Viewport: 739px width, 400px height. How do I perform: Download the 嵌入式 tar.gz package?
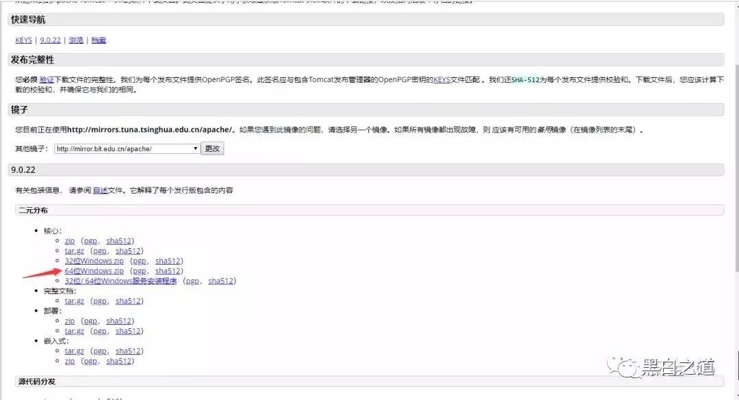pos(75,351)
